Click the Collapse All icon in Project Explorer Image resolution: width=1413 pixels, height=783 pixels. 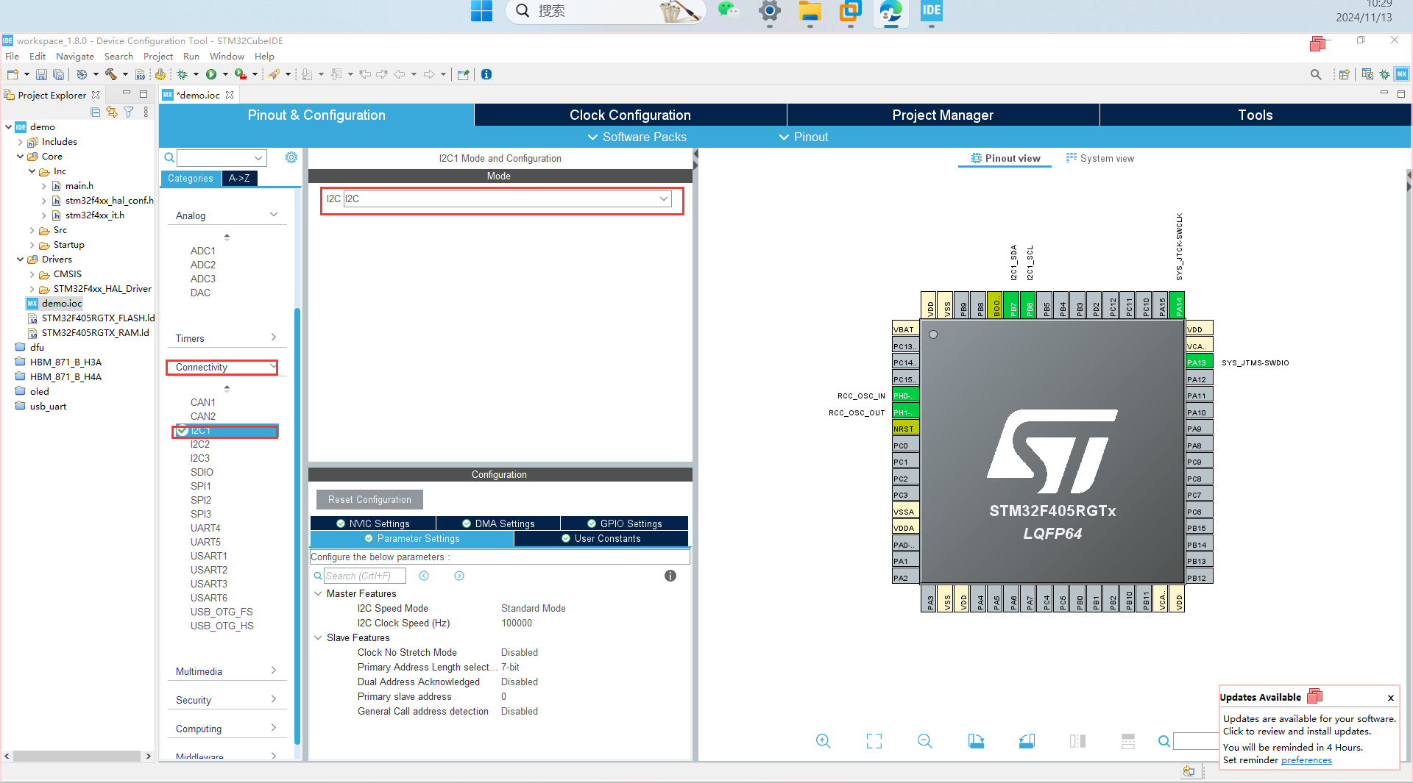tap(95, 112)
